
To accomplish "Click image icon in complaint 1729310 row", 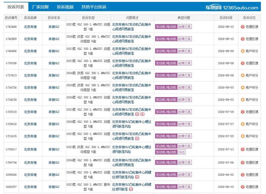I will point(137,114).
